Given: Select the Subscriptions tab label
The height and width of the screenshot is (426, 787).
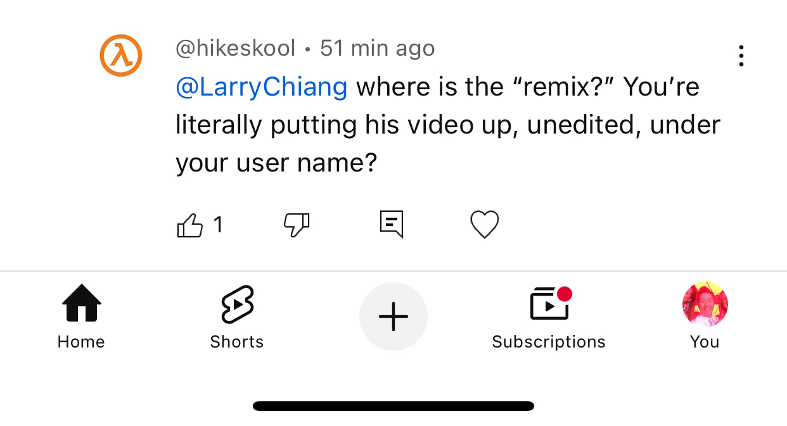Looking at the screenshot, I should point(549,342).
